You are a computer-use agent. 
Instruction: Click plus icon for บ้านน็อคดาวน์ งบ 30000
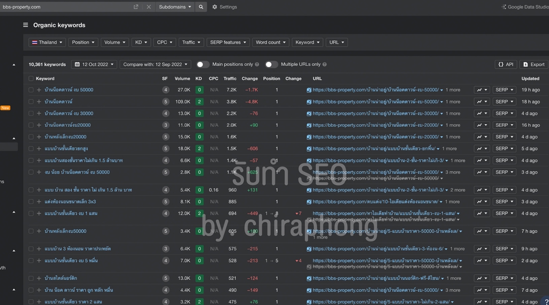(x=39, y=113)
